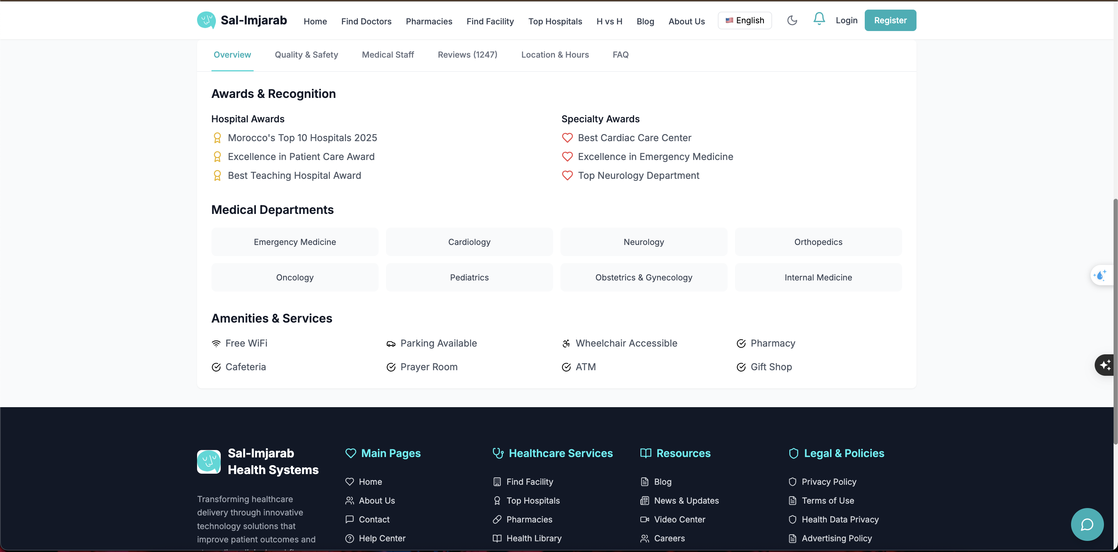
Task: Click the heart icon beside Best Cardiac Care Center
Action: (x=567, y=138)
